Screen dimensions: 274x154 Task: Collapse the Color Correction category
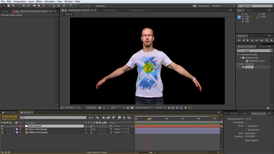pyautogui.click(x=238, y=64)
